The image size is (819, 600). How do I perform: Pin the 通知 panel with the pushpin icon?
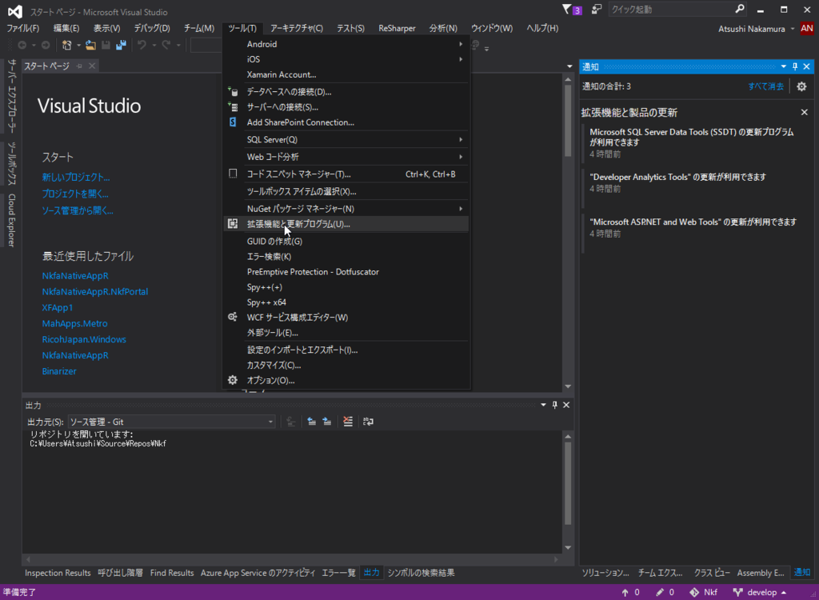point(795,66)
